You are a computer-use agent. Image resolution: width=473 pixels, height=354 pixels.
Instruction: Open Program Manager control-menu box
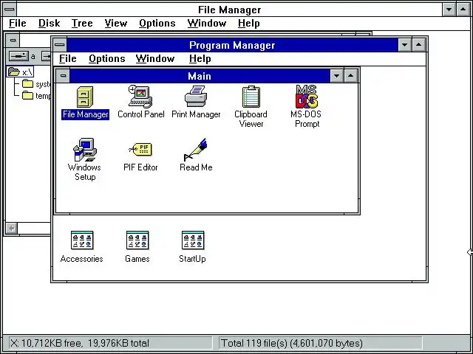tap(60, 45)
